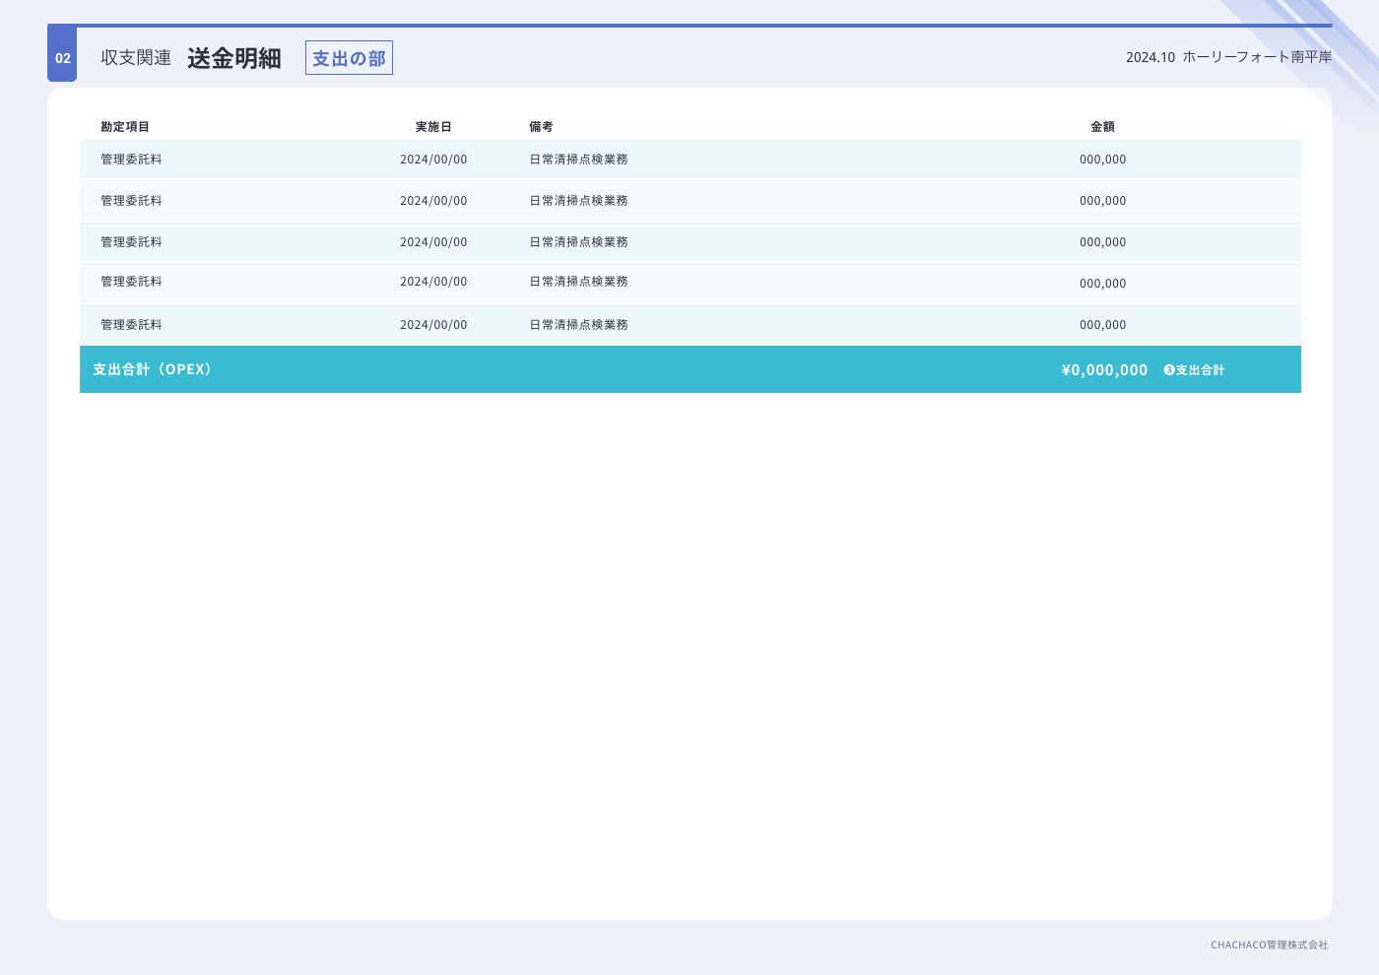Click 日常清掃点検業務 in the third row
Screen dimensions: 1379x975
point(578,242)
